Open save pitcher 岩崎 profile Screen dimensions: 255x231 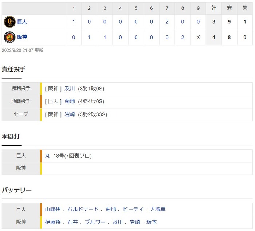[x=70, y=114]
